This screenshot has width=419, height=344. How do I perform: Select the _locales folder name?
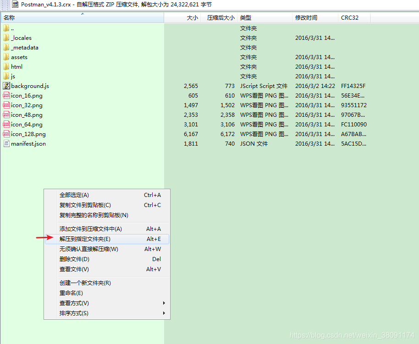pyautogui.click(x=22, y=38)
